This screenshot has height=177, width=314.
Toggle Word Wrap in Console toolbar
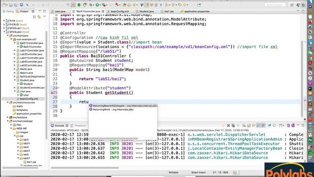[x=254, y=126]
